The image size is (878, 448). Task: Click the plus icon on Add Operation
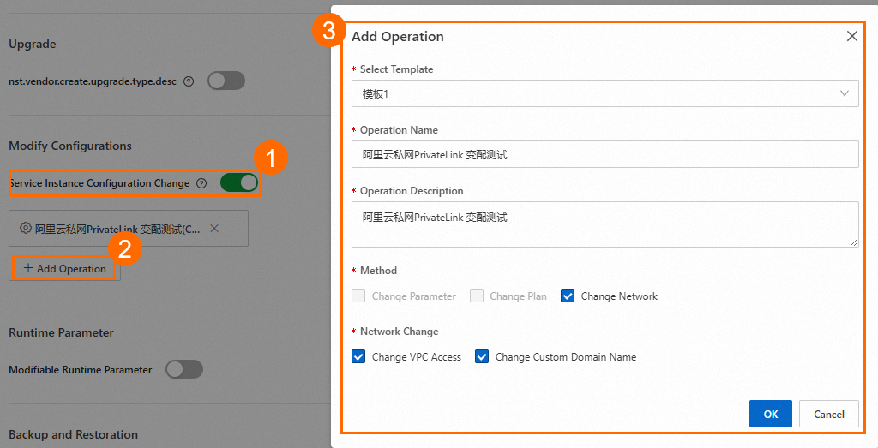pyautogui.click(x=28, y=268)
